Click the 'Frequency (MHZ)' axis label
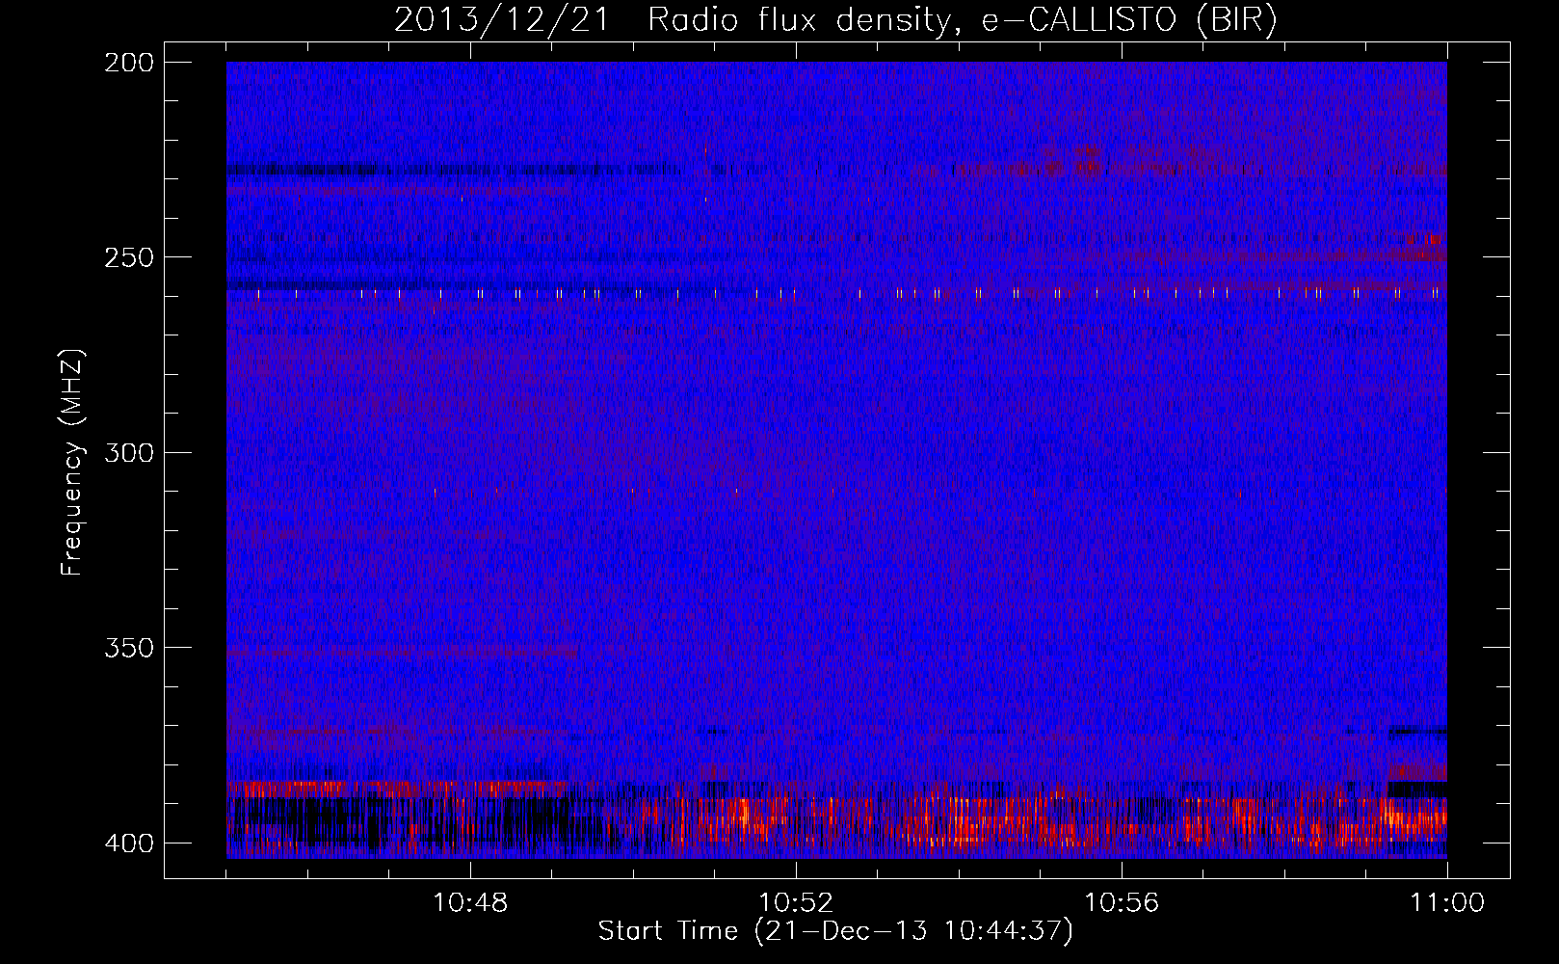Viewport: 1559px width, 964px height. [72, 462]
